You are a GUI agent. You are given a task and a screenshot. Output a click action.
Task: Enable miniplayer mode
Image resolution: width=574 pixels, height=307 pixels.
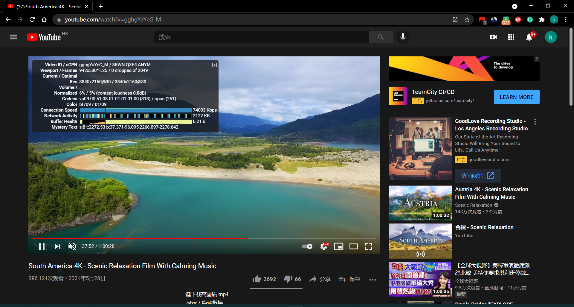pos(339,246)
